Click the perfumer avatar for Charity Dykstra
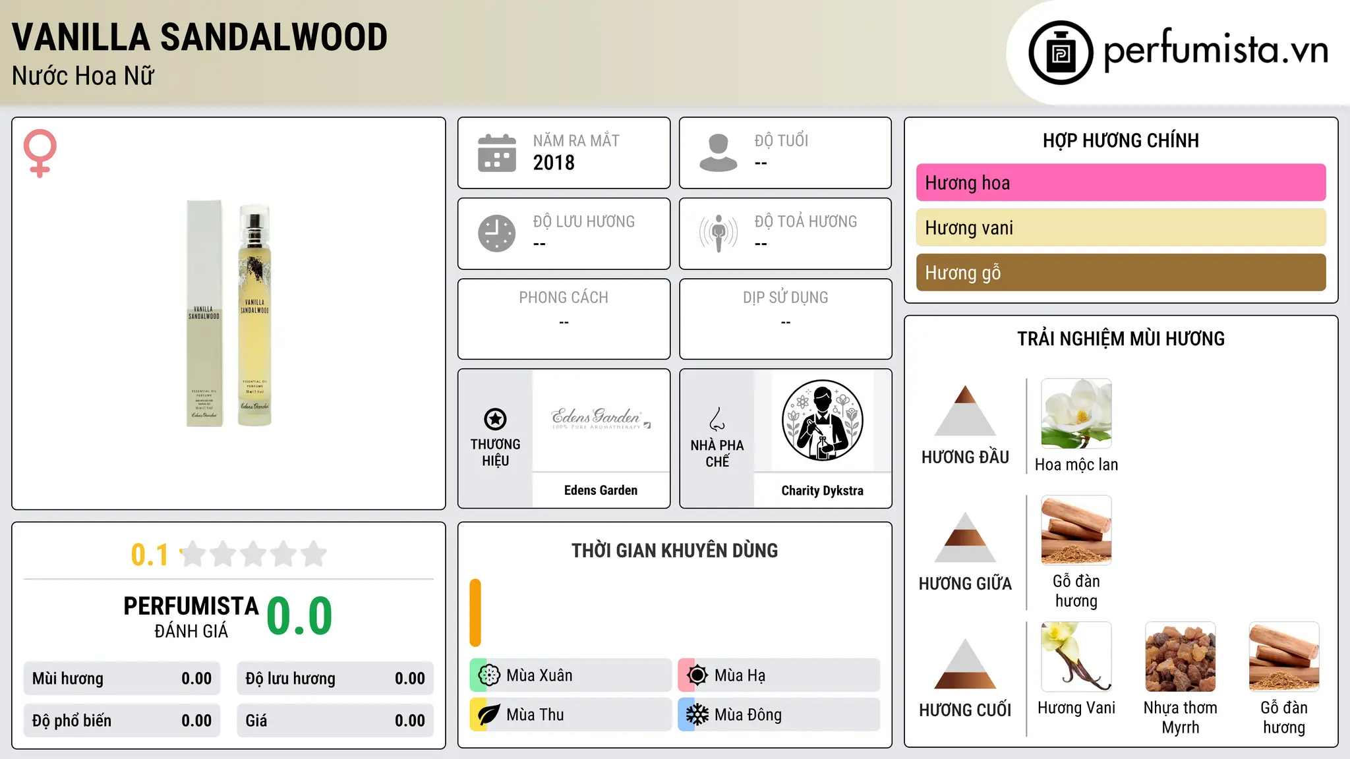The width and height of the screenshot is (1350, 759). [823, 420]
